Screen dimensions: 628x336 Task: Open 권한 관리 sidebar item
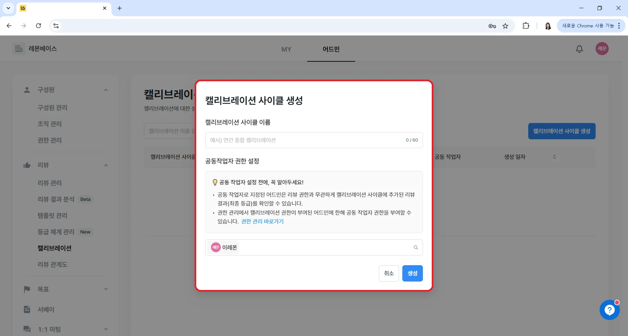click(49, 140)
